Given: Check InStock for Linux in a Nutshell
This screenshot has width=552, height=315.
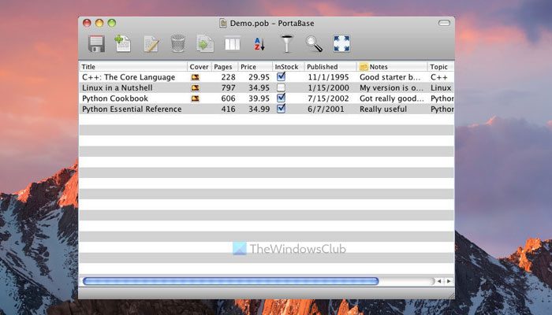Looking at the screenshot, I should 281,87.
